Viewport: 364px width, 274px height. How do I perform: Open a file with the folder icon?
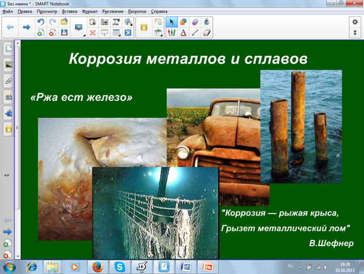pyautogui.click(x=65, y=22)
